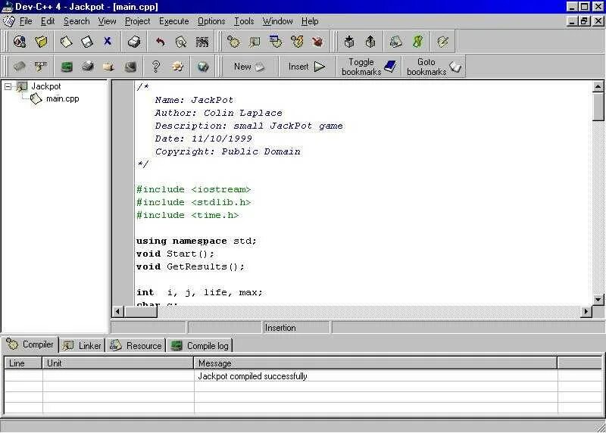Click the floppy disk save icon
606x433 pixels.
[x=87, y=42]
